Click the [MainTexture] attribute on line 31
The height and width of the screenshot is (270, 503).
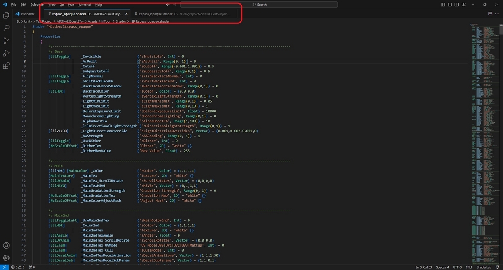point(61,176)
